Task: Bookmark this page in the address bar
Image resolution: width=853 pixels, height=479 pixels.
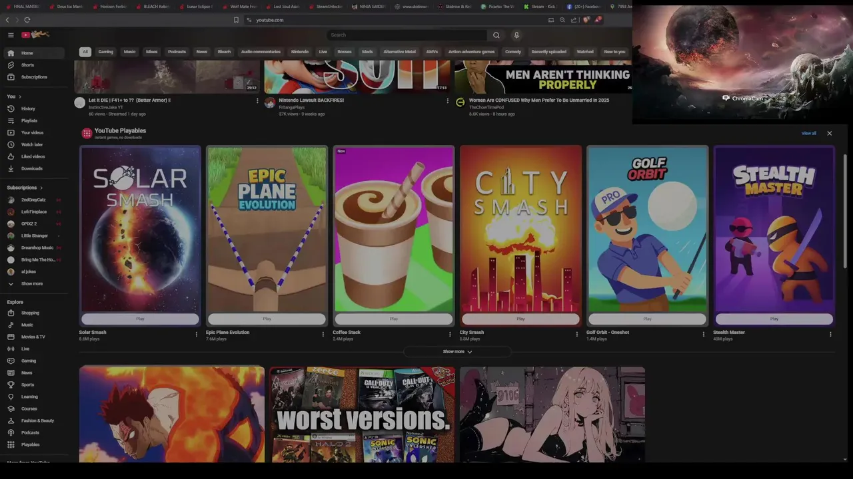Action: pyautogui.click(x=236, y=20)
